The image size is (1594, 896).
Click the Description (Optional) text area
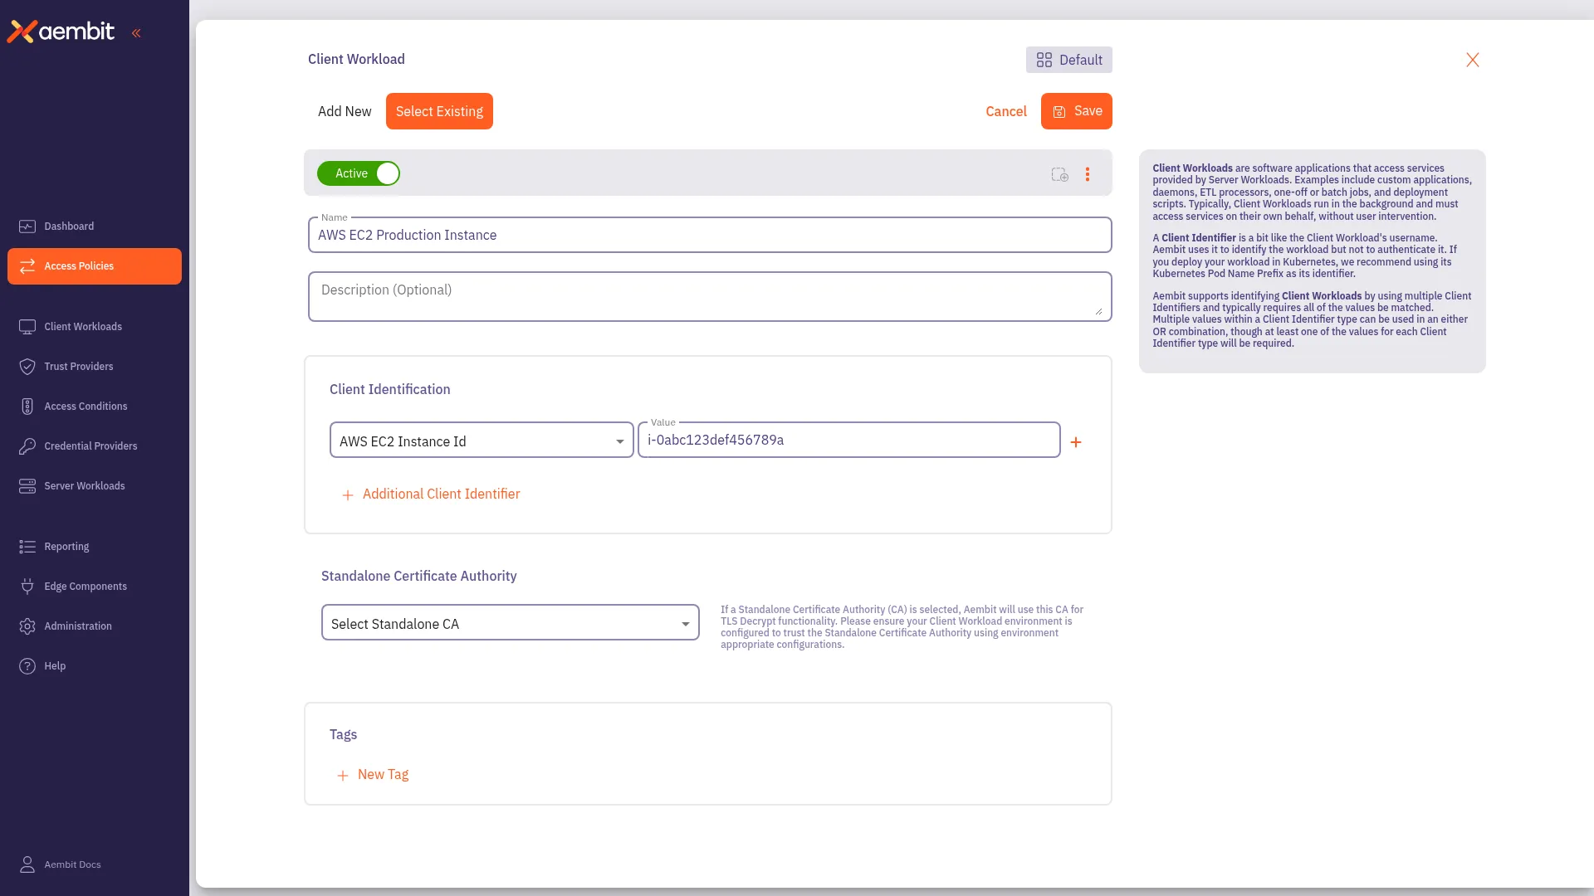click(710, 296)
